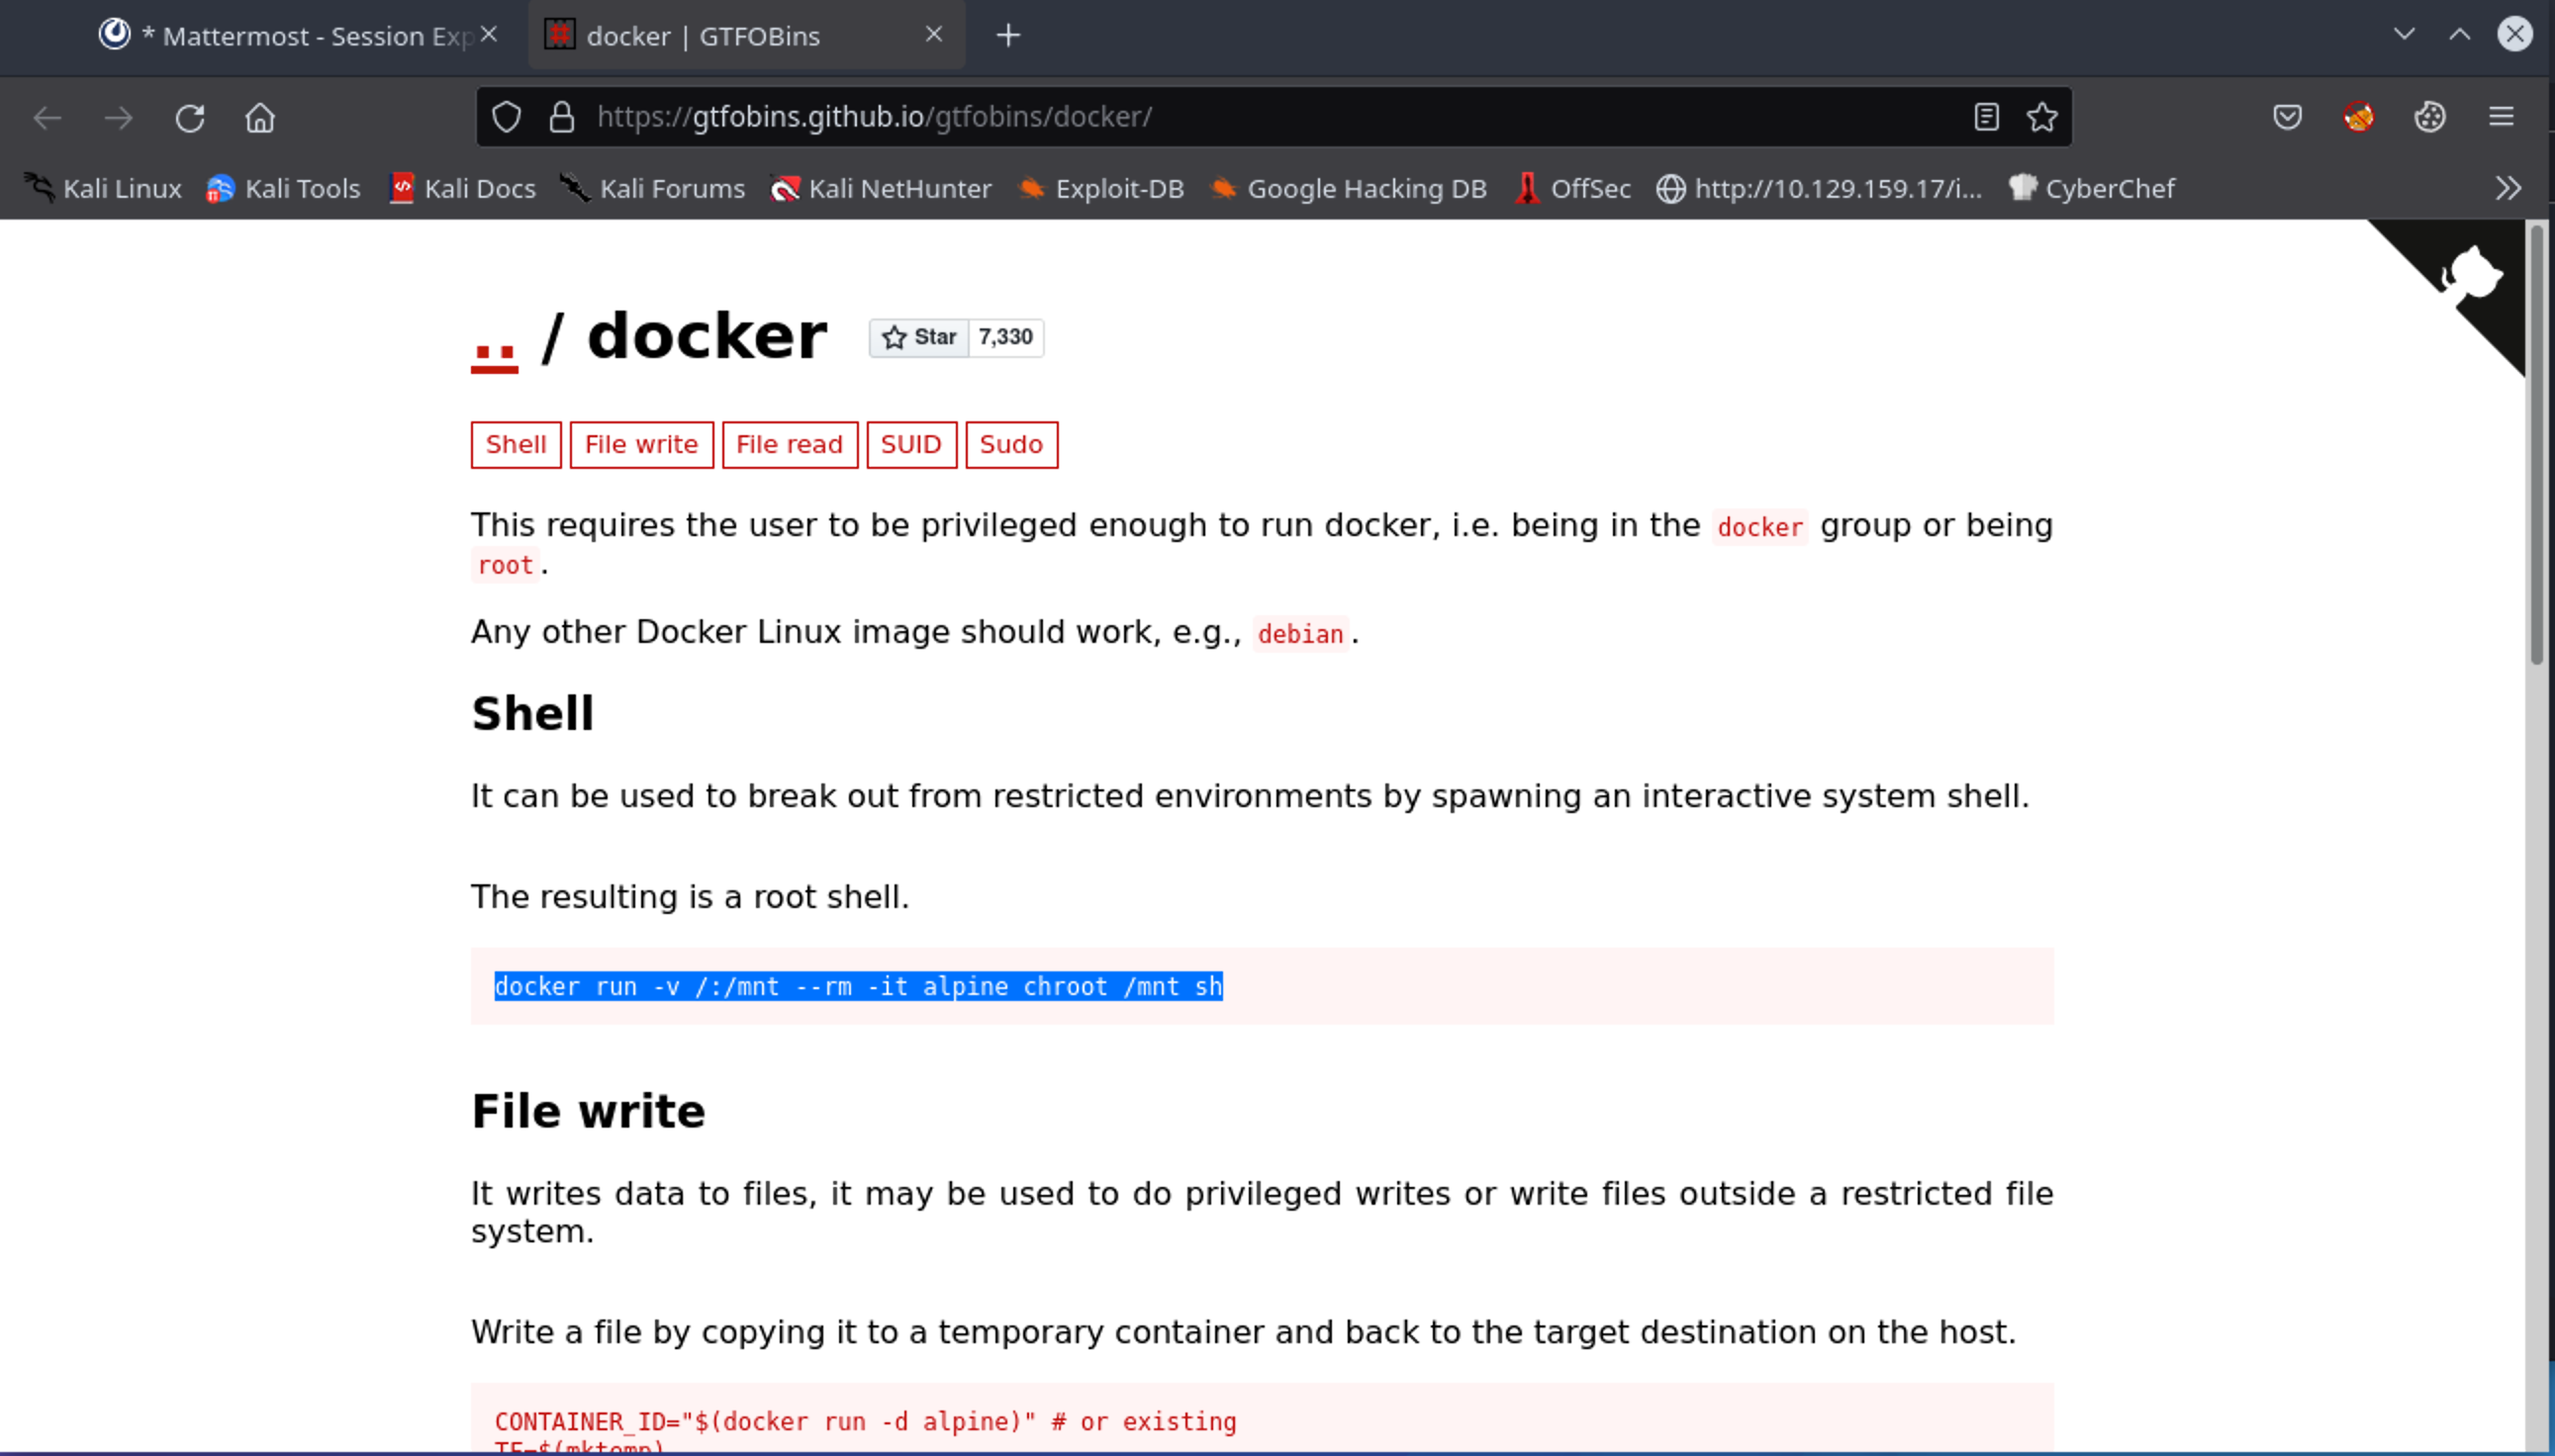Open OffSec bookmark
Screen dimensions: 2555x1456
pyautogui.click(x=1572, y=188)
